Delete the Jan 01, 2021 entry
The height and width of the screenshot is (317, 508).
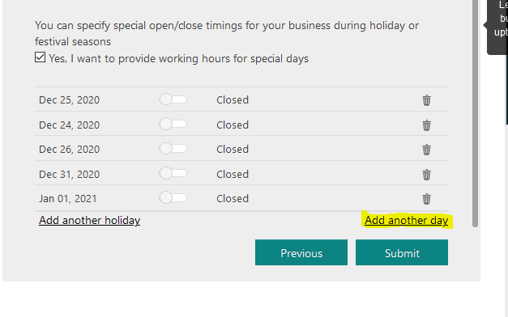(426, 199)
